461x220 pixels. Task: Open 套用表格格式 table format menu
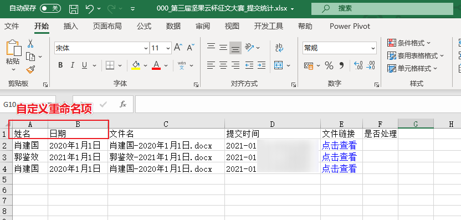pyautogui.click(x=416, y=55)
